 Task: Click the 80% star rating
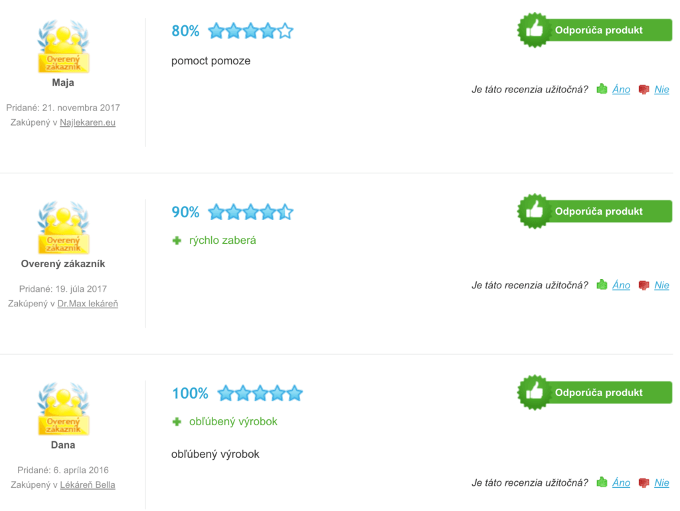(250, 31)
